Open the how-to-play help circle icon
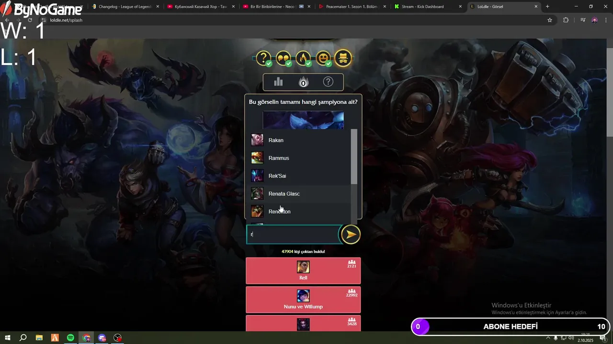Viewport: 613px width, 344px height. tap(328, 82)
